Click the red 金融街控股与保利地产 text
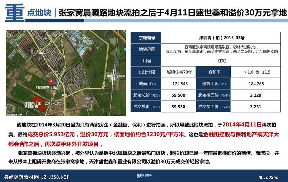Screen dimensions: 288x182 [230, 134]
